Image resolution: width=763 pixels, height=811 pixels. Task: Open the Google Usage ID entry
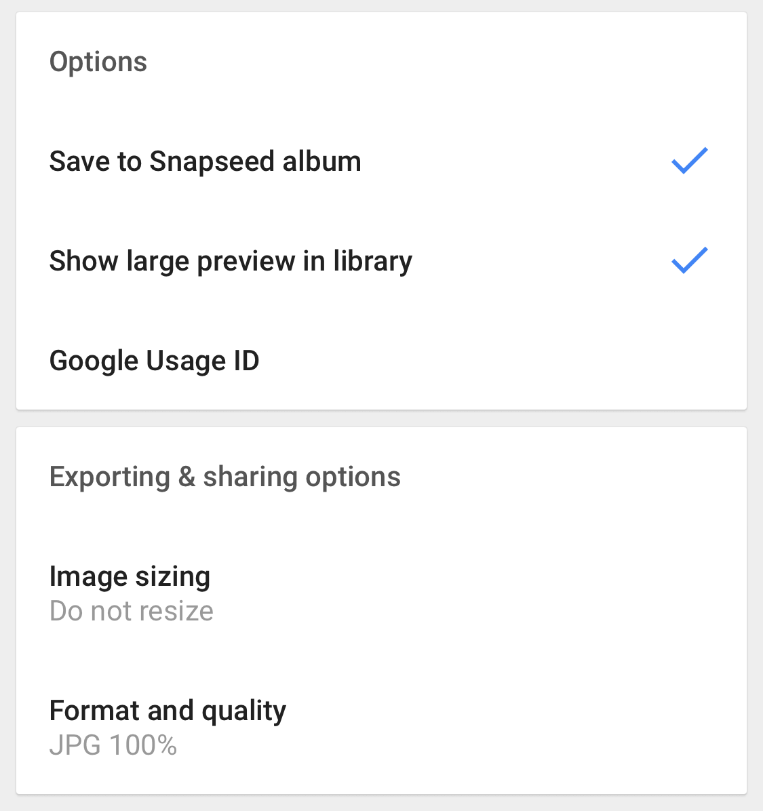pyautogui.click(x=381, y=361)
